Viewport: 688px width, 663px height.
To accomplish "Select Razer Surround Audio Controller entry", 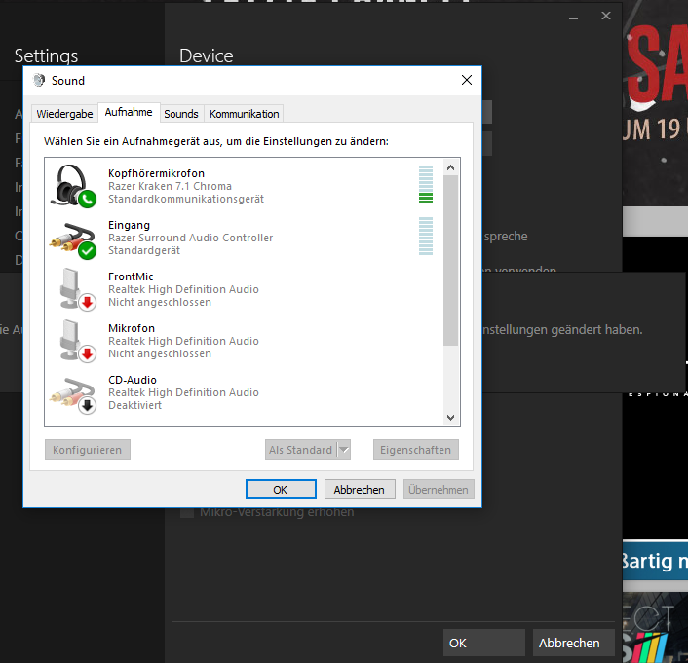I will tap(190, 238).
